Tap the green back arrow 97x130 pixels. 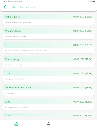(x=5, y=7)
